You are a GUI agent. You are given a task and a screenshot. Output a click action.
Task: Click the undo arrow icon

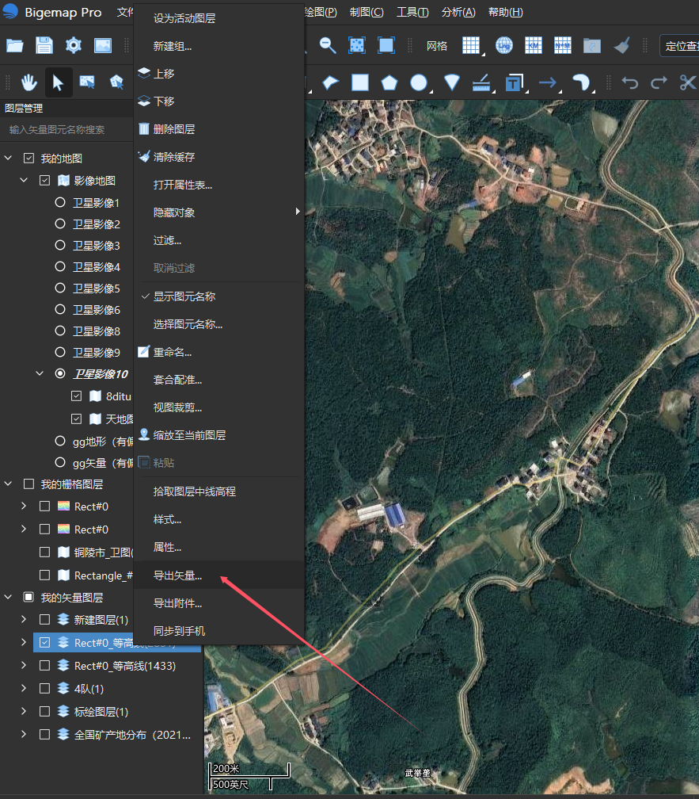coord(630,82)
